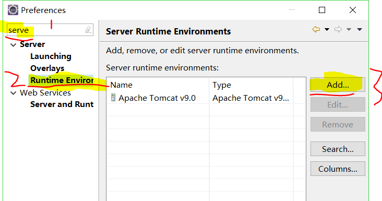Click the clear filter text icon
This screenshot has width=382, height=201.
click(88, 30)
